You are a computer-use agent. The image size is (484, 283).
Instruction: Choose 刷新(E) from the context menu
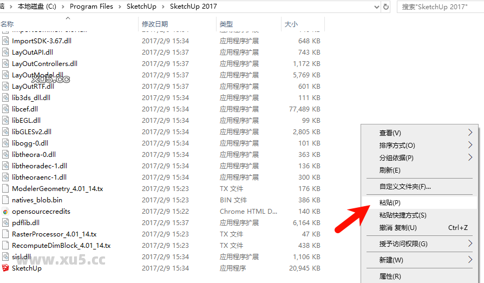[x=390, y=170]
